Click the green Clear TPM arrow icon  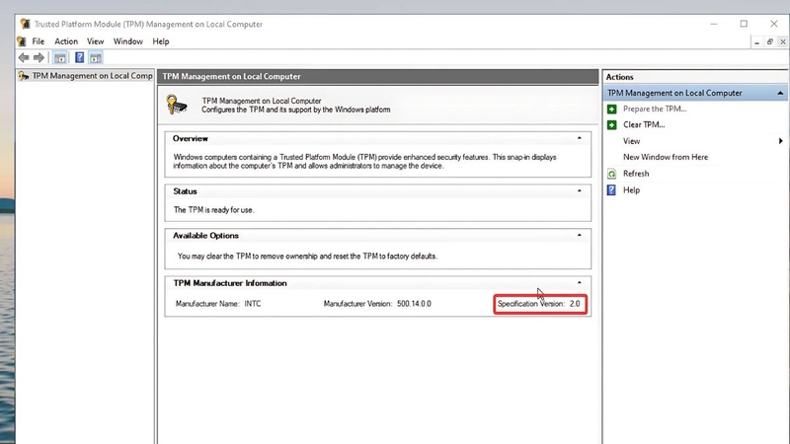[611, 125]
